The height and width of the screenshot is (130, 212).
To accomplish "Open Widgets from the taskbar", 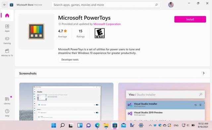I will pyautogui.click(x=80, y=125).
